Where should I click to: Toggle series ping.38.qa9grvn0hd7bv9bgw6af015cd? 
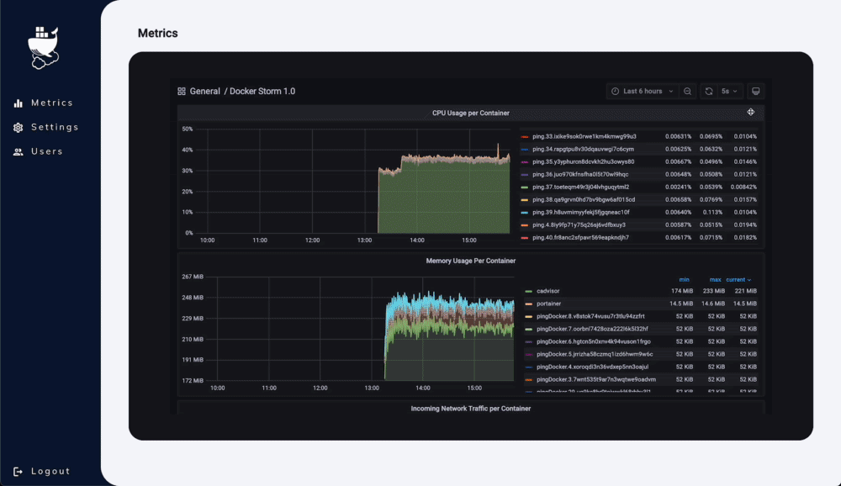584,199
